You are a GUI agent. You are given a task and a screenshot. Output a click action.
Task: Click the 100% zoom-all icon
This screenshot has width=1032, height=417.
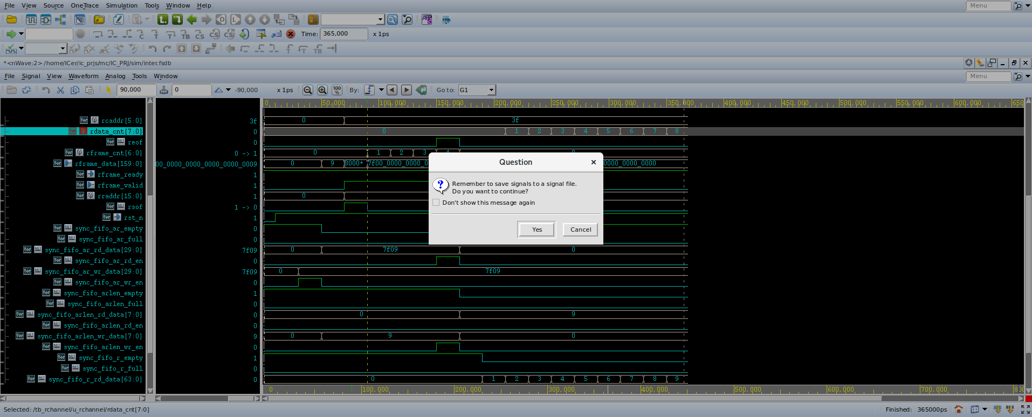coord(337,90)
